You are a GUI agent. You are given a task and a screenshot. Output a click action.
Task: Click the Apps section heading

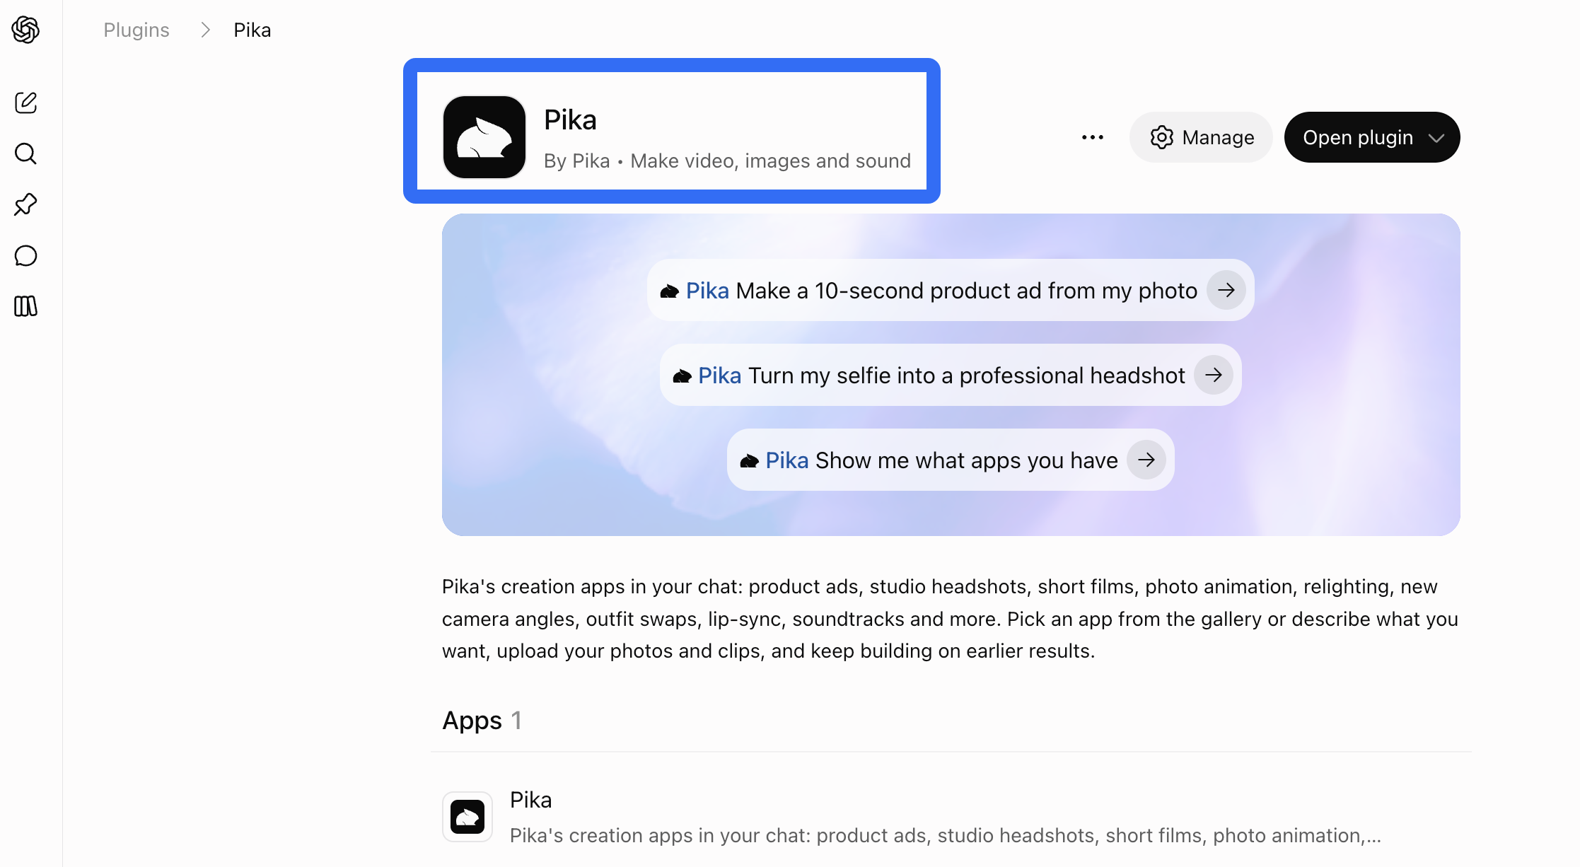click(x=482, y=720)
